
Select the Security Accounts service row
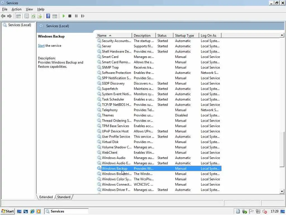click(159, 41)
